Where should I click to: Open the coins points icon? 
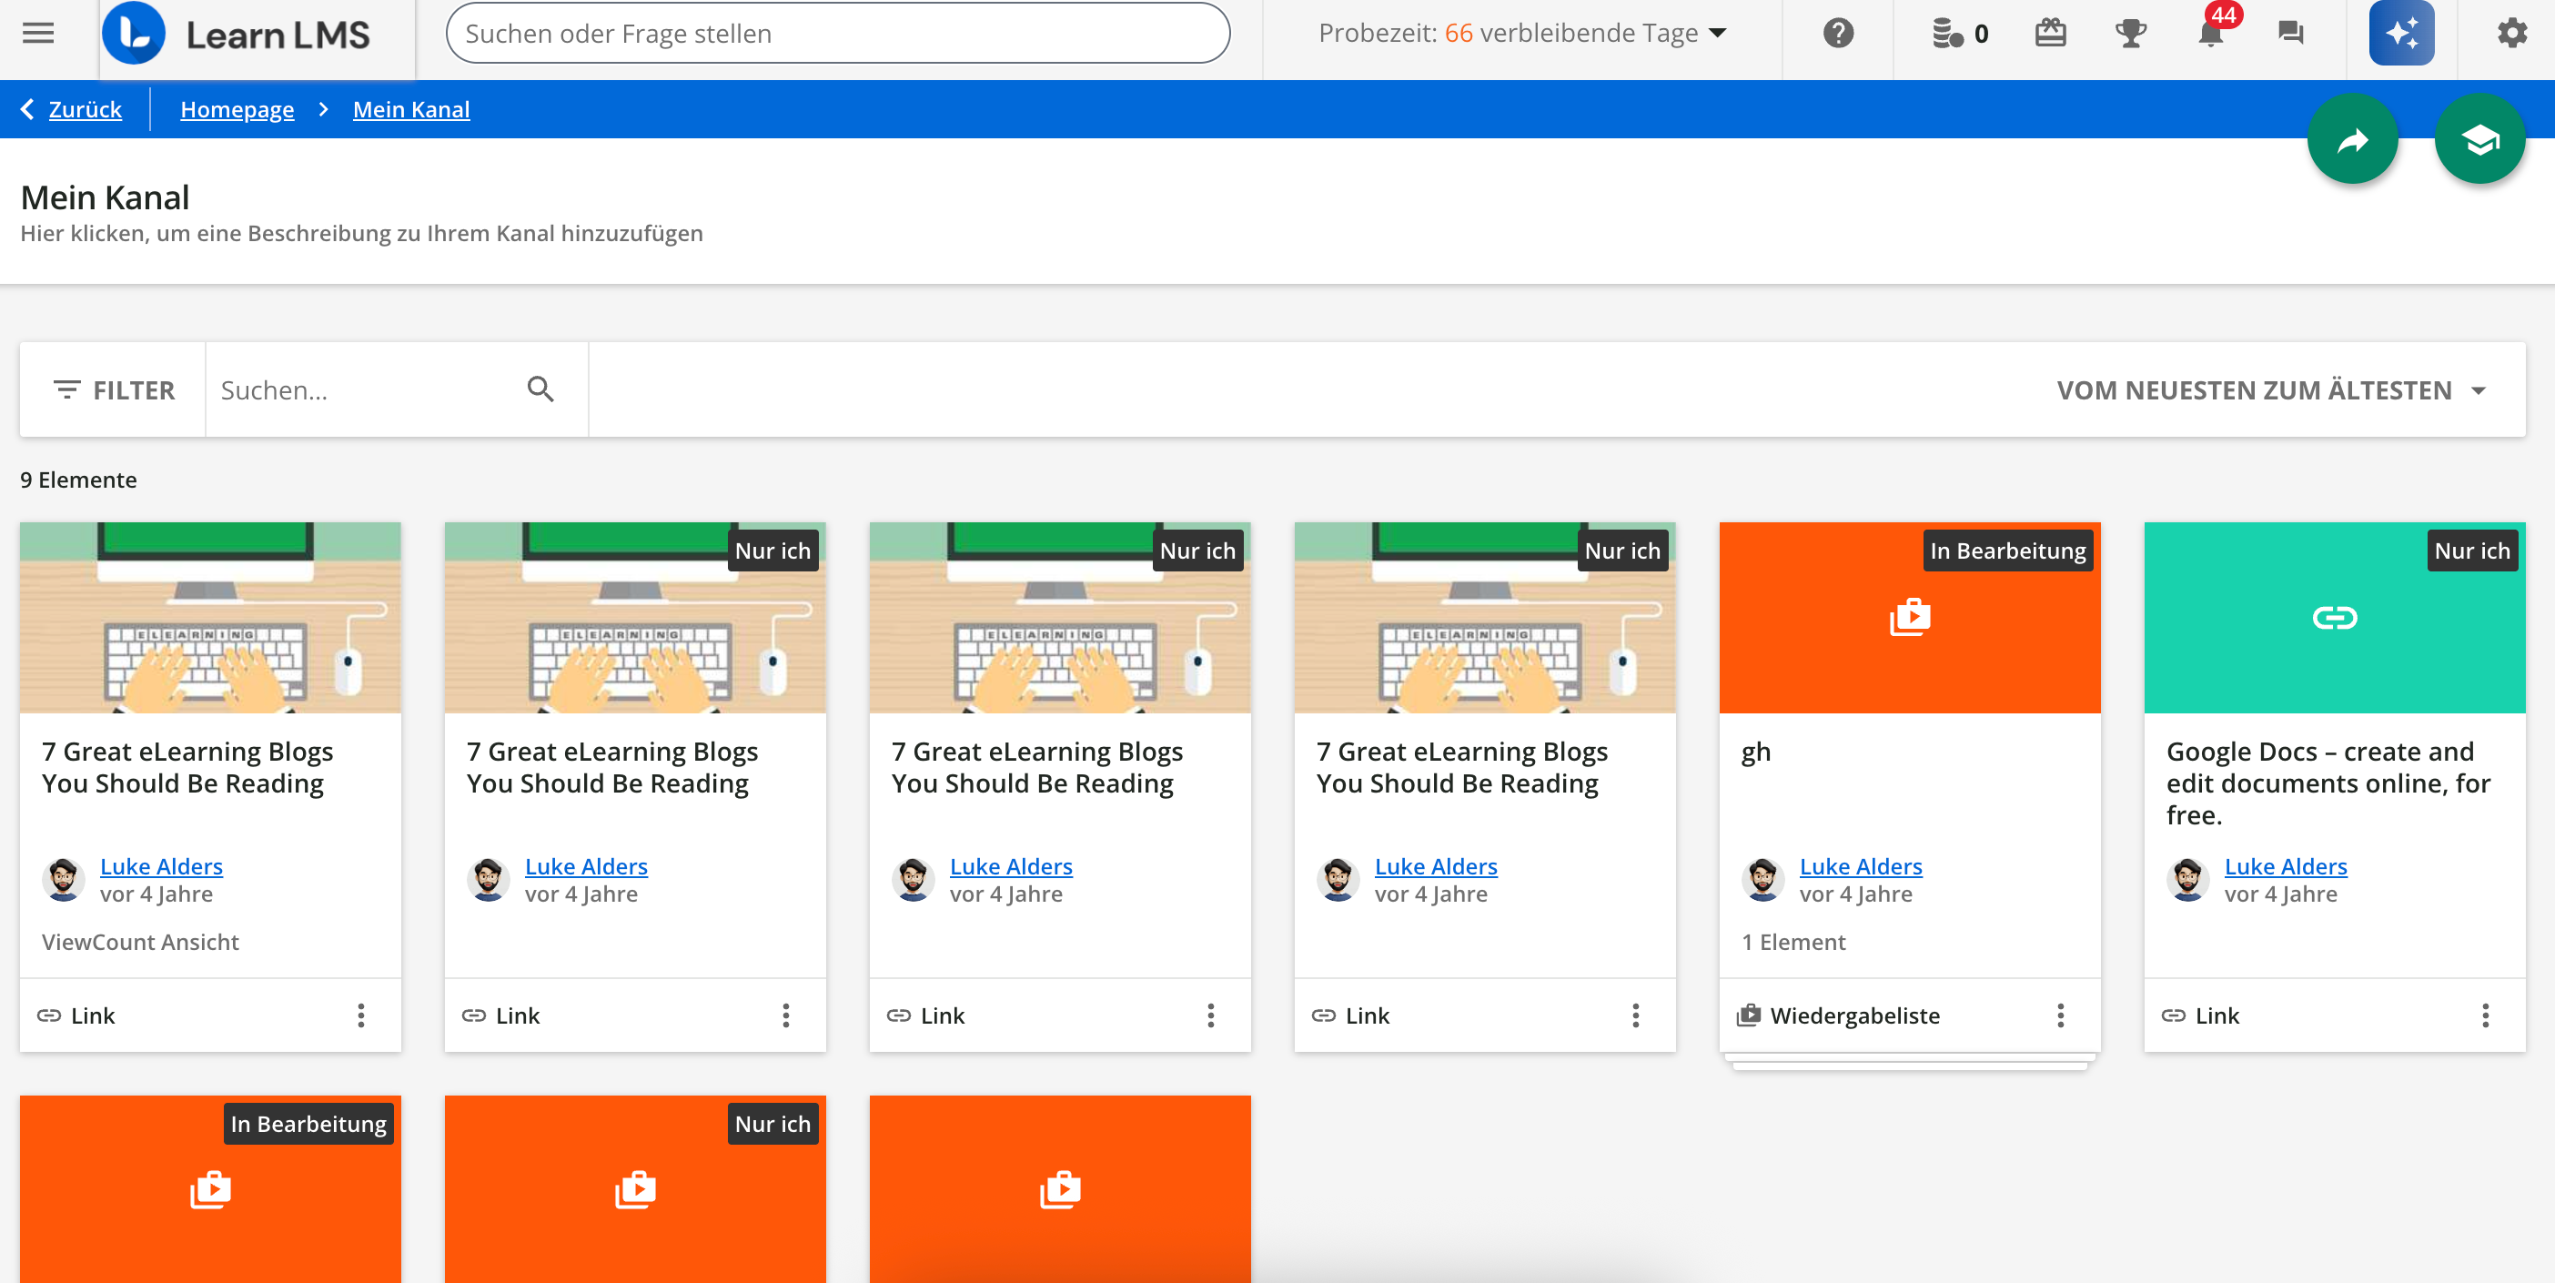click(x=1949, y=34)
